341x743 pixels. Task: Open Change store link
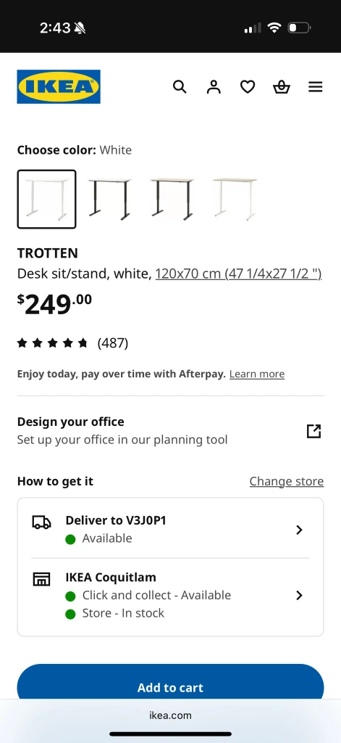(x=287, y=481)
